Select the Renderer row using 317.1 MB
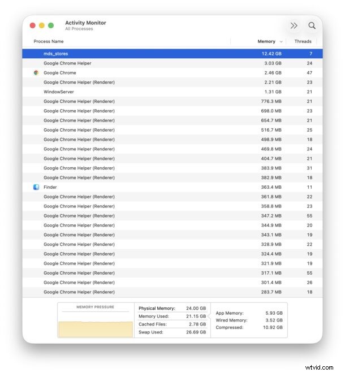Image resolution: width=345 pixels, height=373 pixels. pyautogui.click(x=172, y=273)
